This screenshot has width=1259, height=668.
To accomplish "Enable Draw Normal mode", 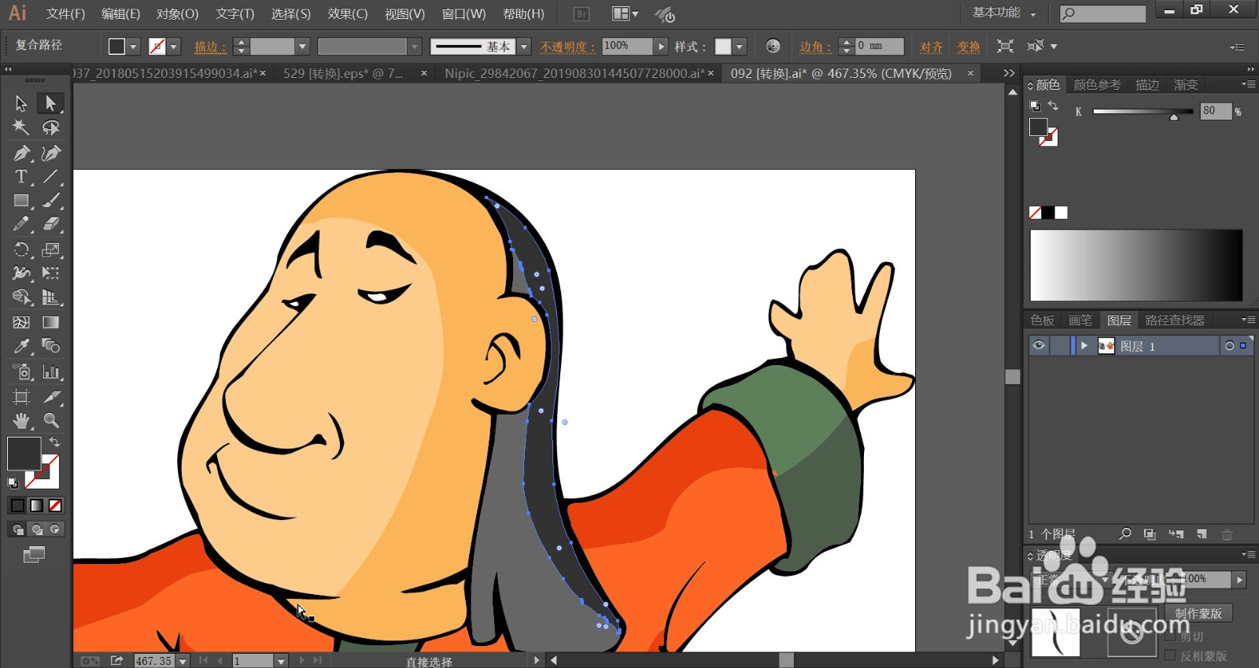I will [17, 530].
